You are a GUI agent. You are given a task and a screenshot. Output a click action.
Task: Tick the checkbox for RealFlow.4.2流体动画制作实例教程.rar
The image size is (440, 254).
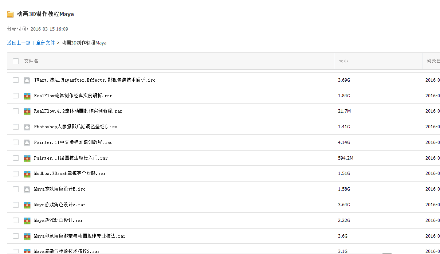point(16,111)
